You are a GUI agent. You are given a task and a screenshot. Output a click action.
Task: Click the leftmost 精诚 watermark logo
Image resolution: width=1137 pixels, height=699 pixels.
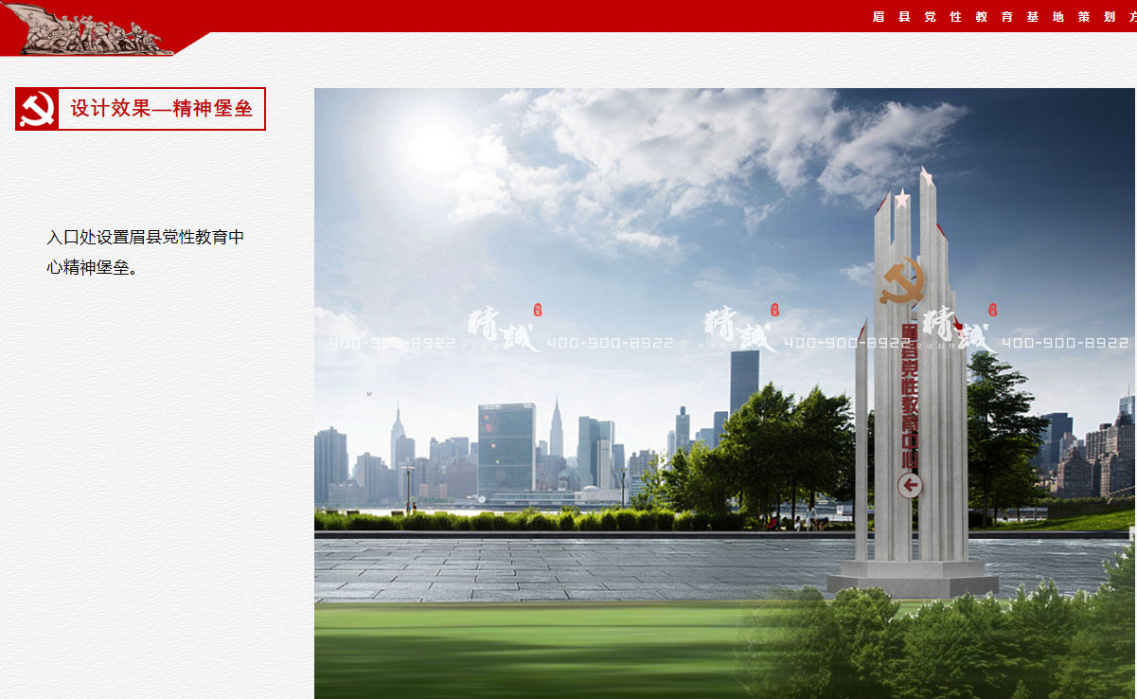click(x=502, y=328)
